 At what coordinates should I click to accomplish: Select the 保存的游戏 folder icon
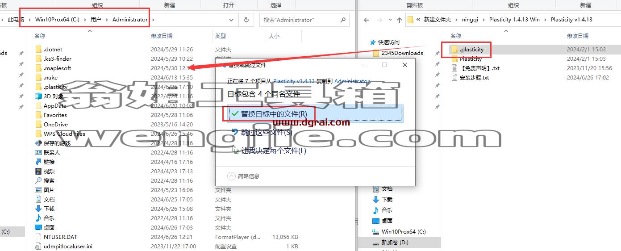pos(38,143)
